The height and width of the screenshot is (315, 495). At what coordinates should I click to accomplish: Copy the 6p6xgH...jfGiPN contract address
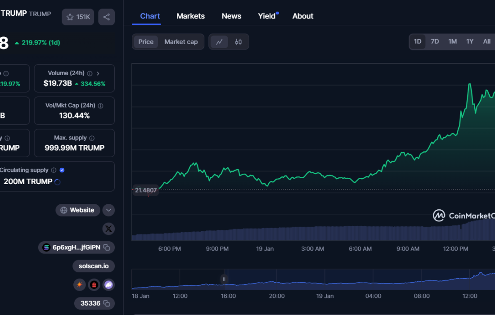pyautogui.click(x=107, y=247)
